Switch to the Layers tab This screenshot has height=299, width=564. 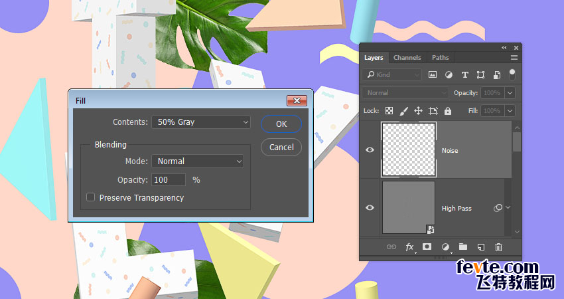point(374,58)
